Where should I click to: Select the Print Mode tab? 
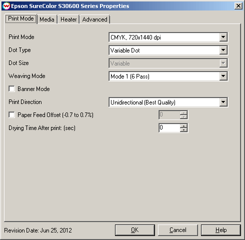pos(21,18)
